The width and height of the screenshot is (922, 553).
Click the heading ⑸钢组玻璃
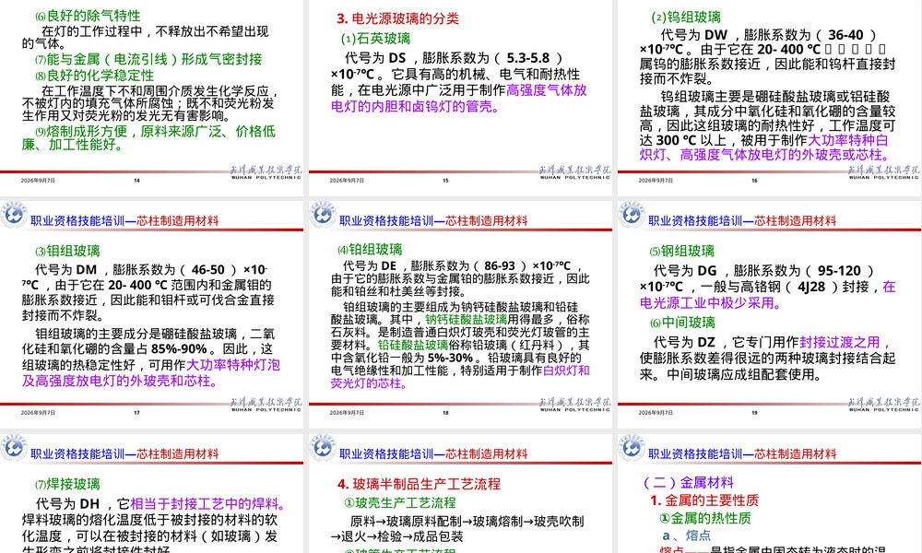point(681,251)
